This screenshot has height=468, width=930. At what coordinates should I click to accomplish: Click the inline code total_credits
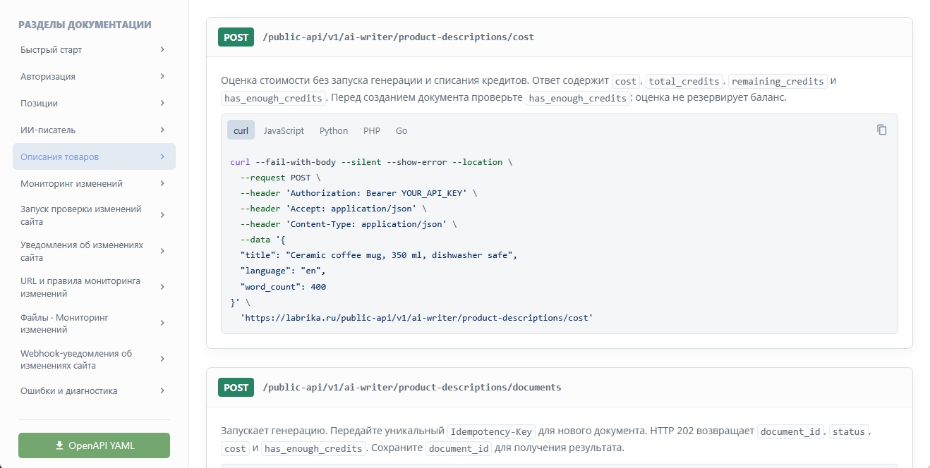pyautogui.click(x=684, y=81)
